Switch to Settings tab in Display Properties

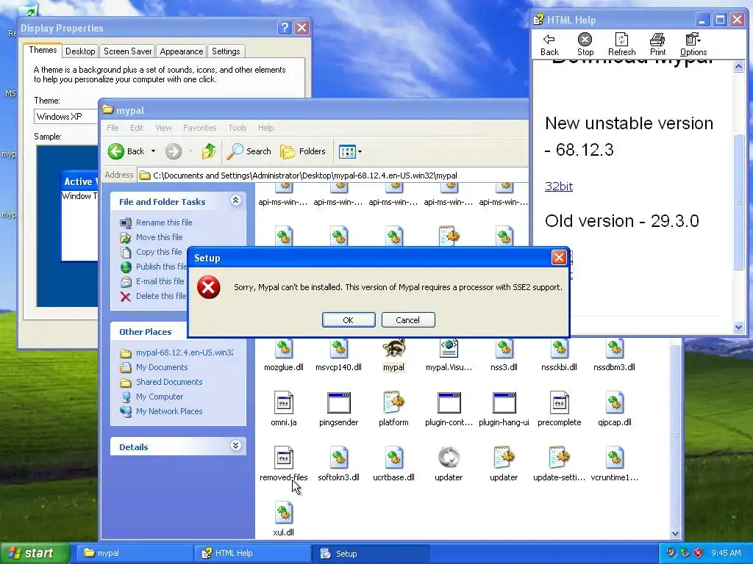click(226, 51)
